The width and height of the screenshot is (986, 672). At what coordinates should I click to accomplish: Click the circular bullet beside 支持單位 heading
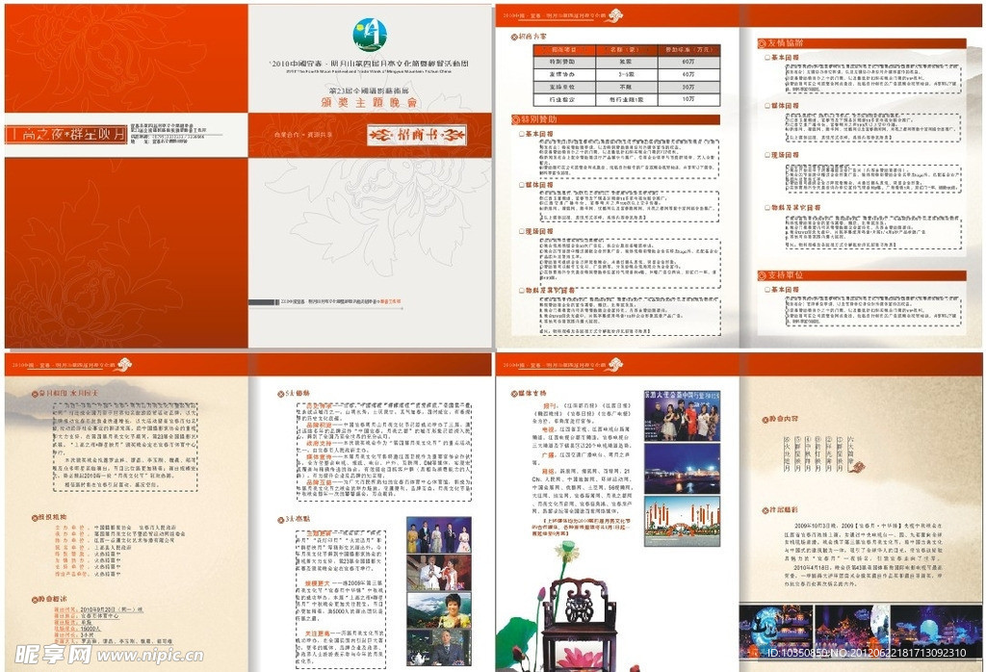coord(761,275)
